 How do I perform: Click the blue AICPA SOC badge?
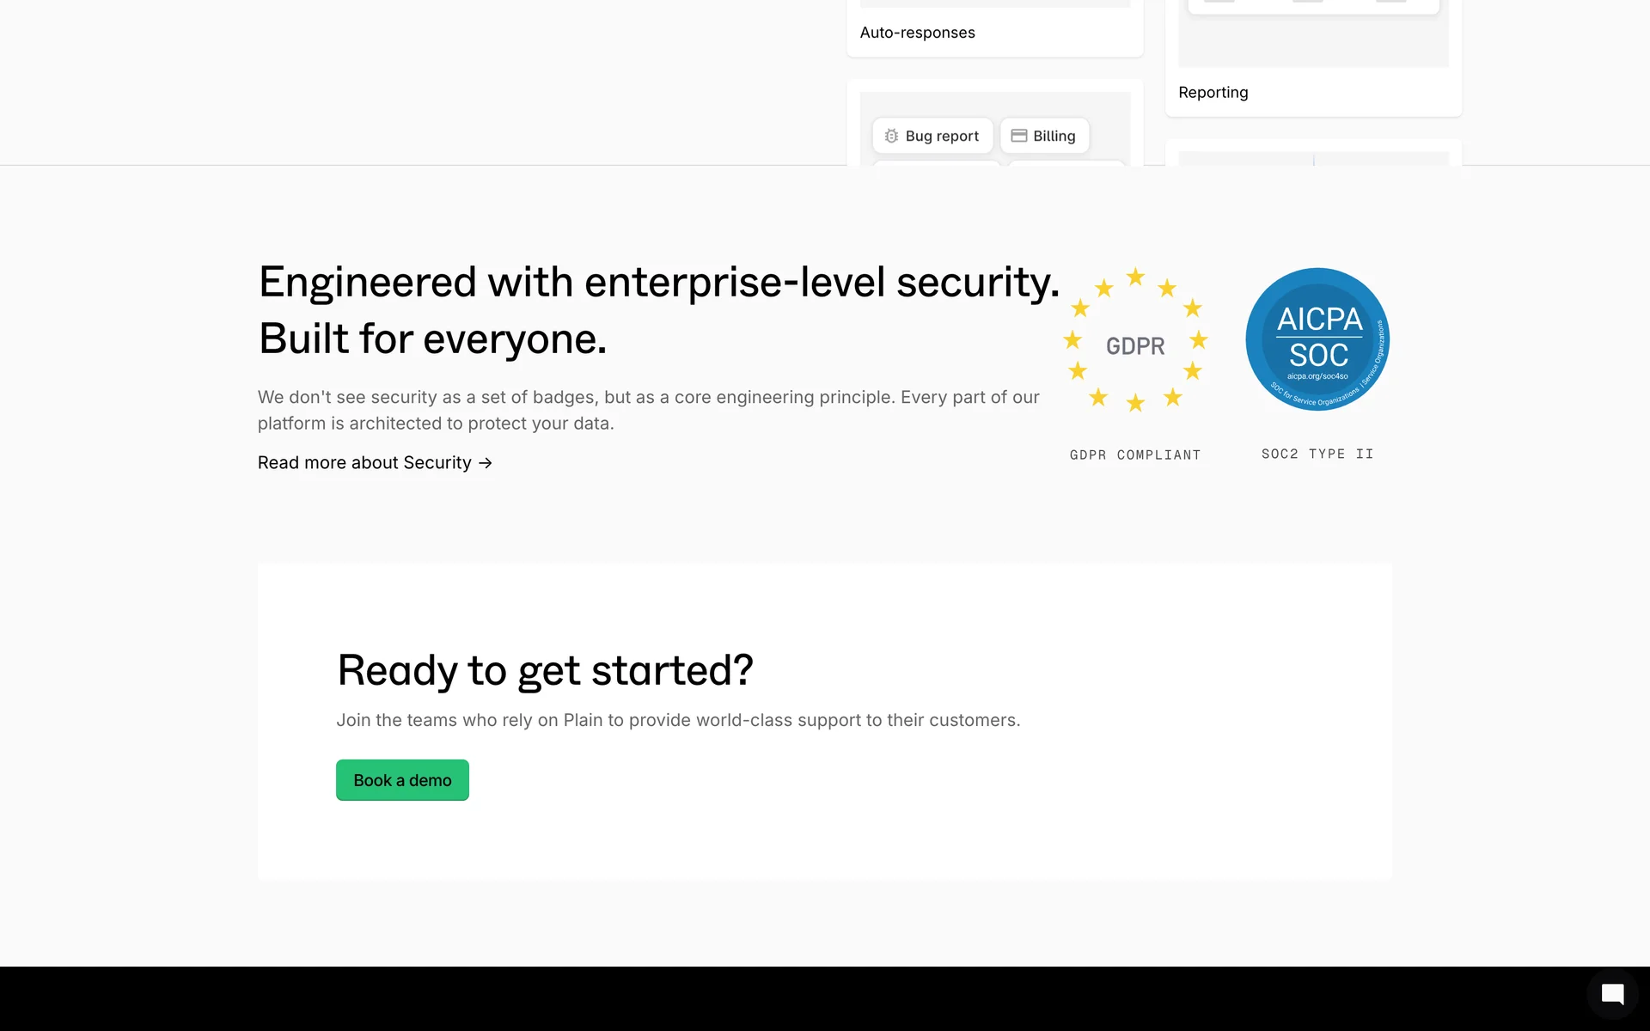[1317, 339]
